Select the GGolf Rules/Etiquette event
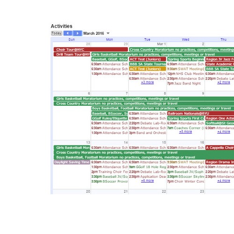The width and height of the screenshot is (234, 234). coord(110,118)
